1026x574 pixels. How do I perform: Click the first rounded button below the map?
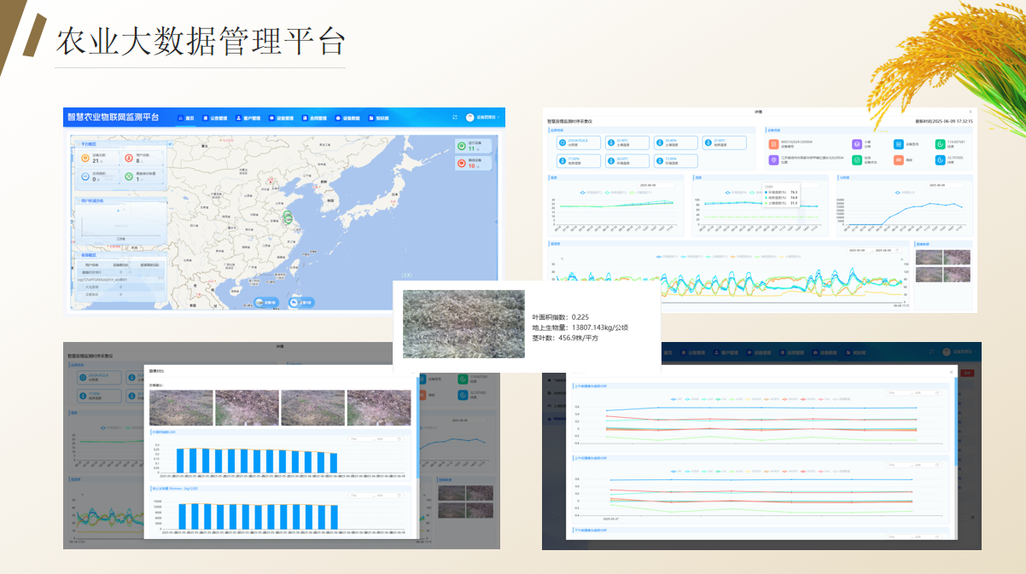[x=265, y=302]
